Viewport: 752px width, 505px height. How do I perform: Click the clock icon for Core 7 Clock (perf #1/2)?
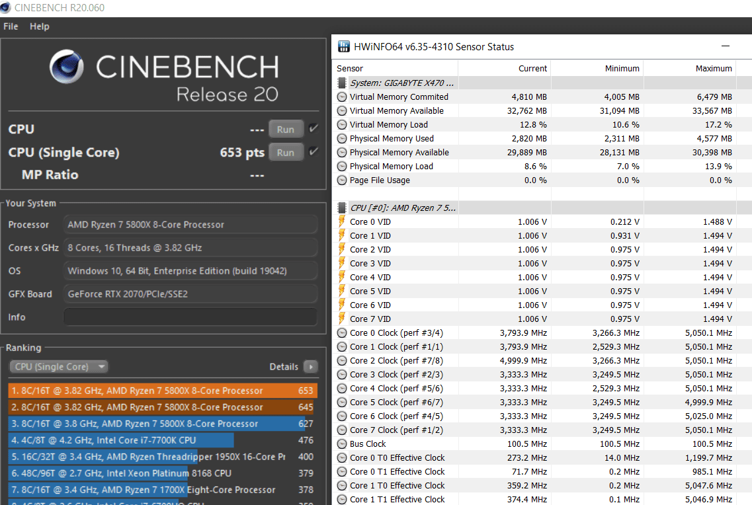click(342, 430)
